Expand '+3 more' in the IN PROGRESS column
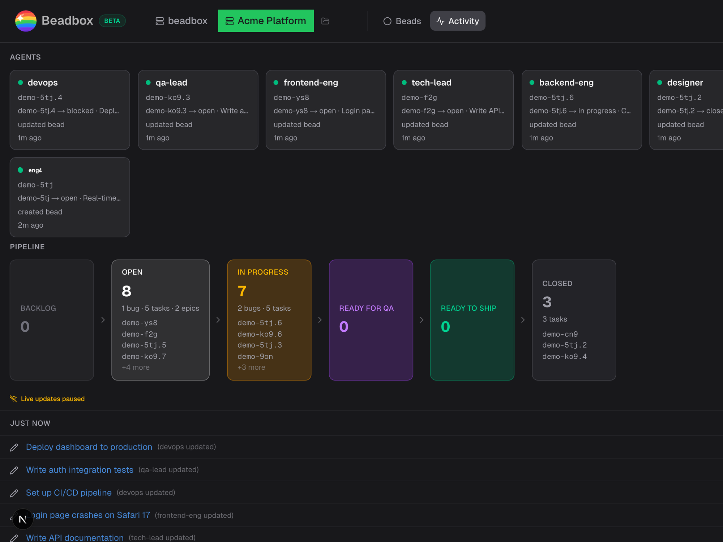The image size is (723, 542). point(252,367)
